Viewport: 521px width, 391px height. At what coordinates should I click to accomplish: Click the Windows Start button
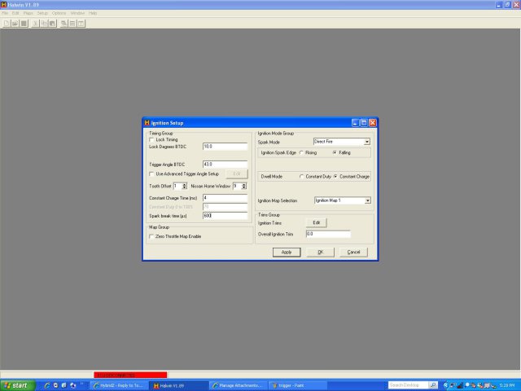pos(16,384)
